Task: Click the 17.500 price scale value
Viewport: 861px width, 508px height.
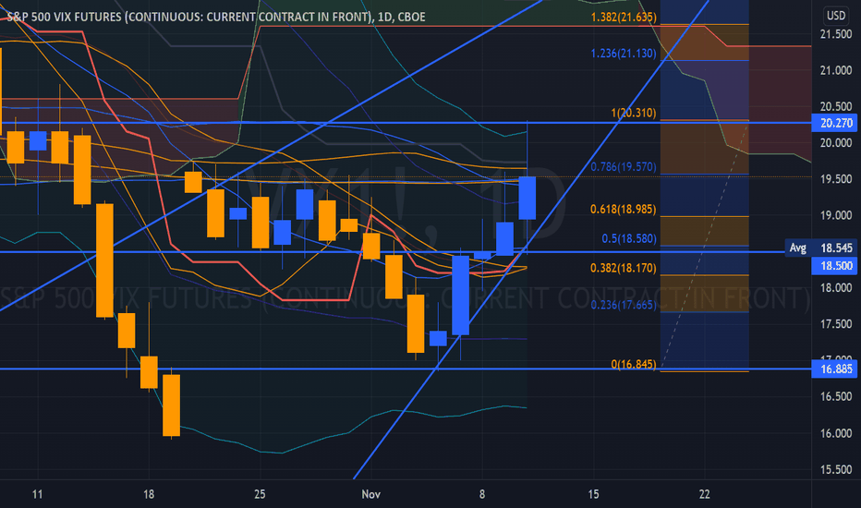Action: click(x=836, y=324)
